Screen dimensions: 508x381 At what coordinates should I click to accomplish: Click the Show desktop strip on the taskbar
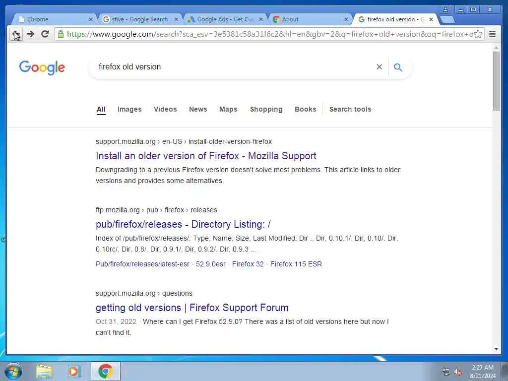click(x=504, y=371)
